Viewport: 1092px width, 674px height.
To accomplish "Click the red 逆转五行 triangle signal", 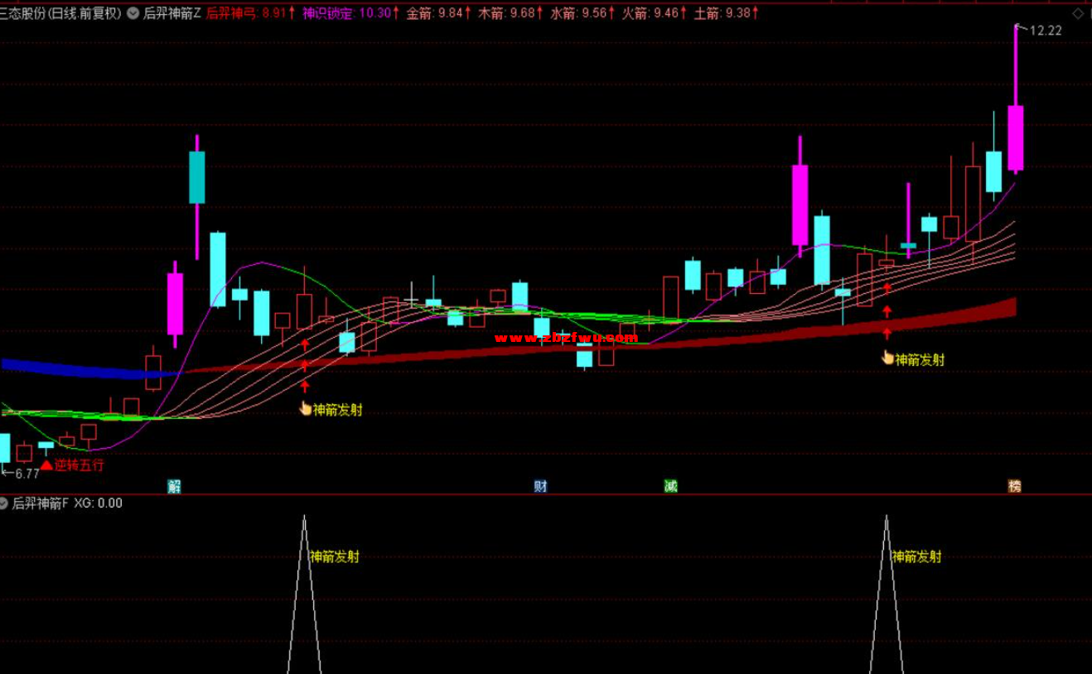I will pos(48,465).
